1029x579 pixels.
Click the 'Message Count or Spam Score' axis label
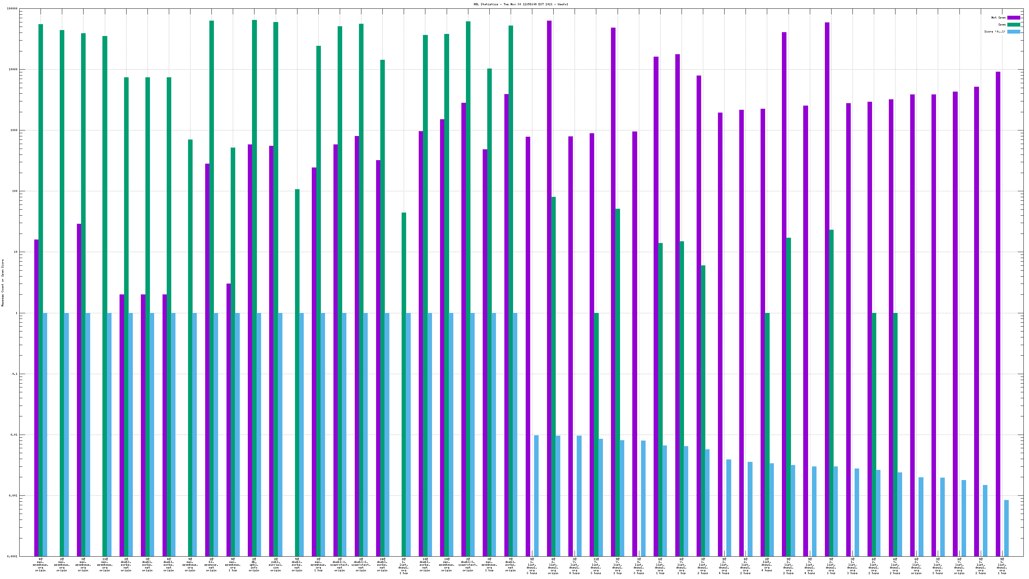coord(2,283)
